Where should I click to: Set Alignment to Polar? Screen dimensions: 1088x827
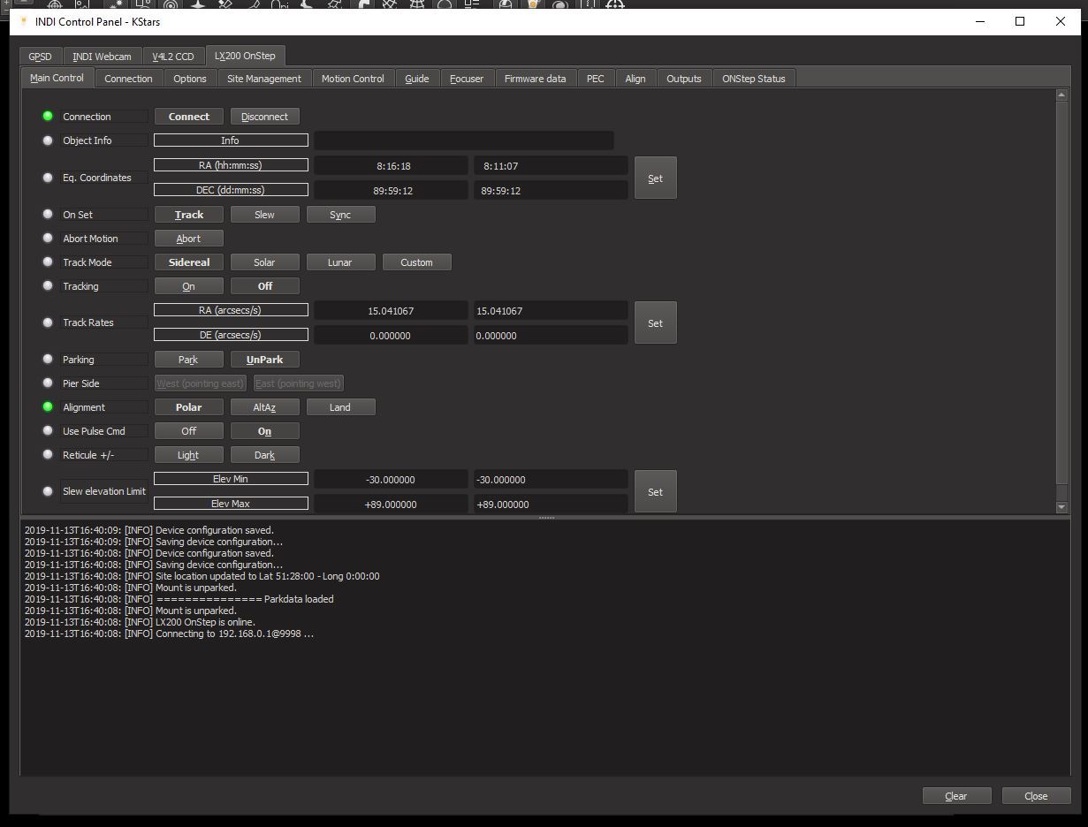click(189, 407)
